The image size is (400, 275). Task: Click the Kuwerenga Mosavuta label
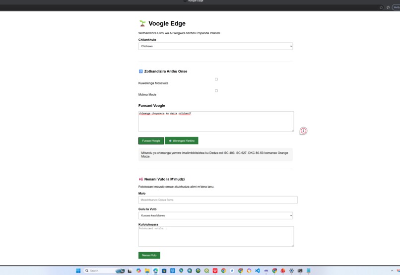[x=153, y=83]
